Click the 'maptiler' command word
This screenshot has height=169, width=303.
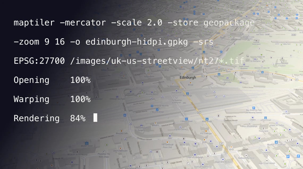click(x=34, y=23)
